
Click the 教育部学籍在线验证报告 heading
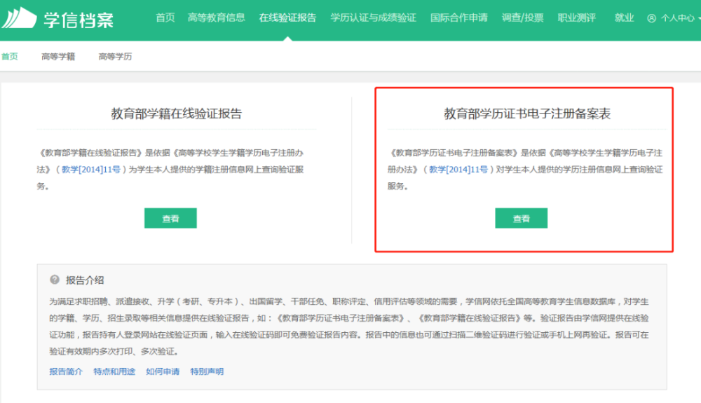pos(176,114)
